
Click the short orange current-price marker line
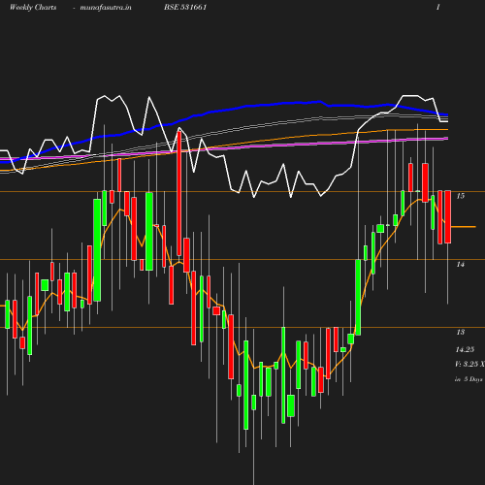tap(464, 227)
